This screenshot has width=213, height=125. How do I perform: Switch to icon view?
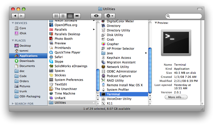56,16
